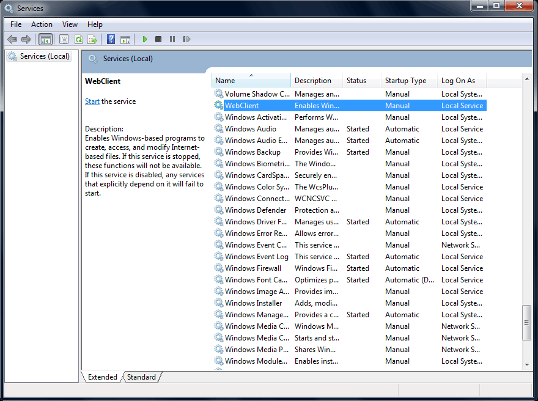538x401 pixels.
Task: Click the Restart Service toolbar icon
Action: pyautogui.click(x=186, y=39)
